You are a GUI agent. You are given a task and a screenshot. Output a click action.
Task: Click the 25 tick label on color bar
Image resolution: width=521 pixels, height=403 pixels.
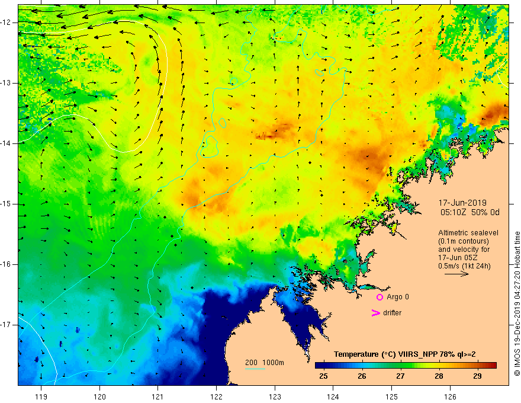pos(323,376)
